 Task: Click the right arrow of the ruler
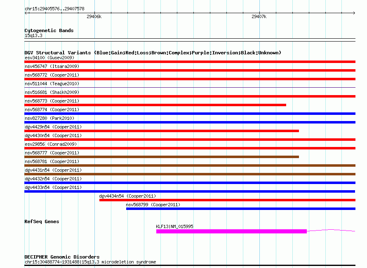(x=354, y=13)
